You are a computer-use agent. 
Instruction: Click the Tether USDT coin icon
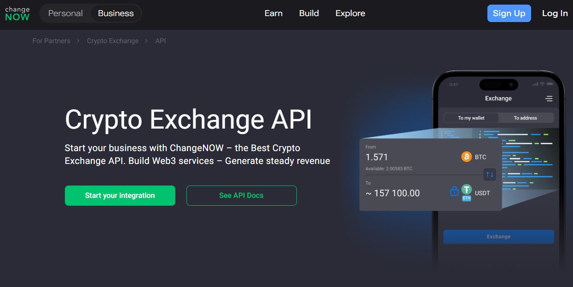[x=467, y=189]
